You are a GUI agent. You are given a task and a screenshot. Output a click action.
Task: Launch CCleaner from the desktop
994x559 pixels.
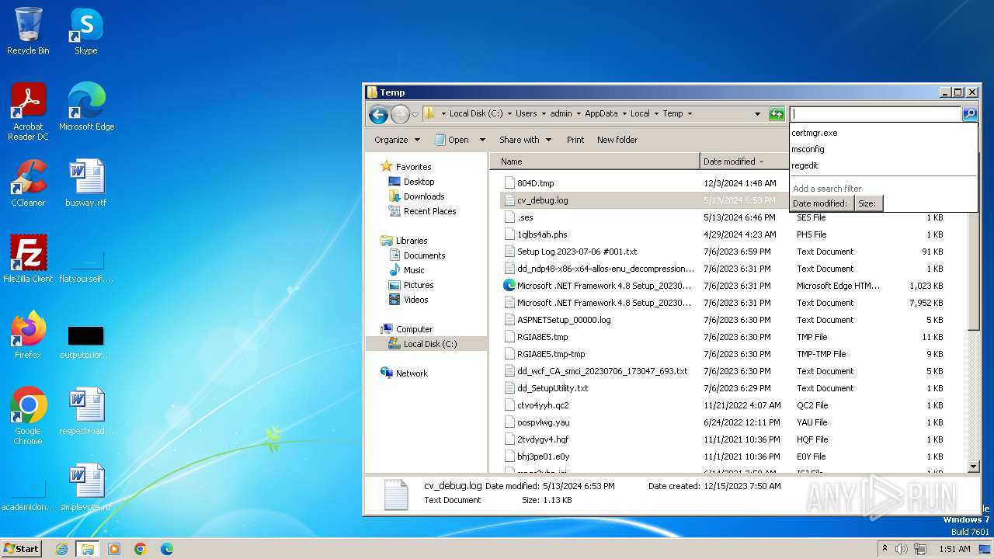click(x=28, y=183)
